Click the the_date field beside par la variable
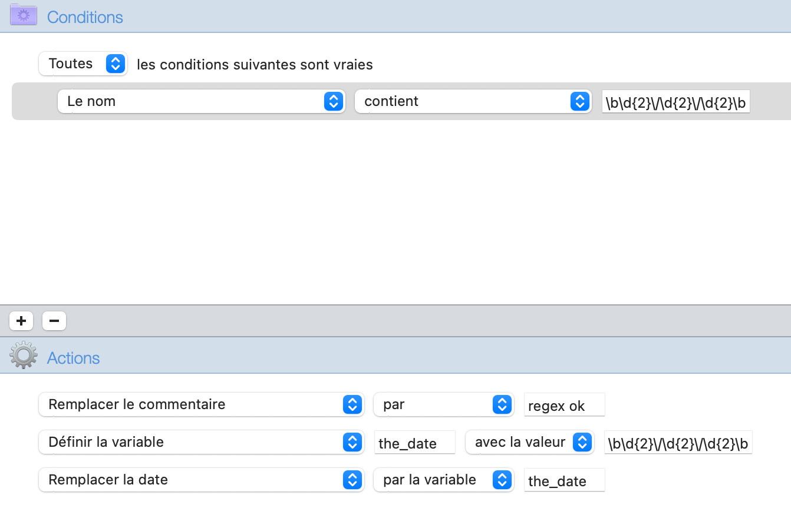This screenshot has width=791, height=518. click(564, 481)
